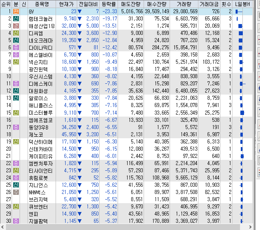Select stock 우신시스템
The width and height of the screenshot is (260, 230).
coord(40,77)
